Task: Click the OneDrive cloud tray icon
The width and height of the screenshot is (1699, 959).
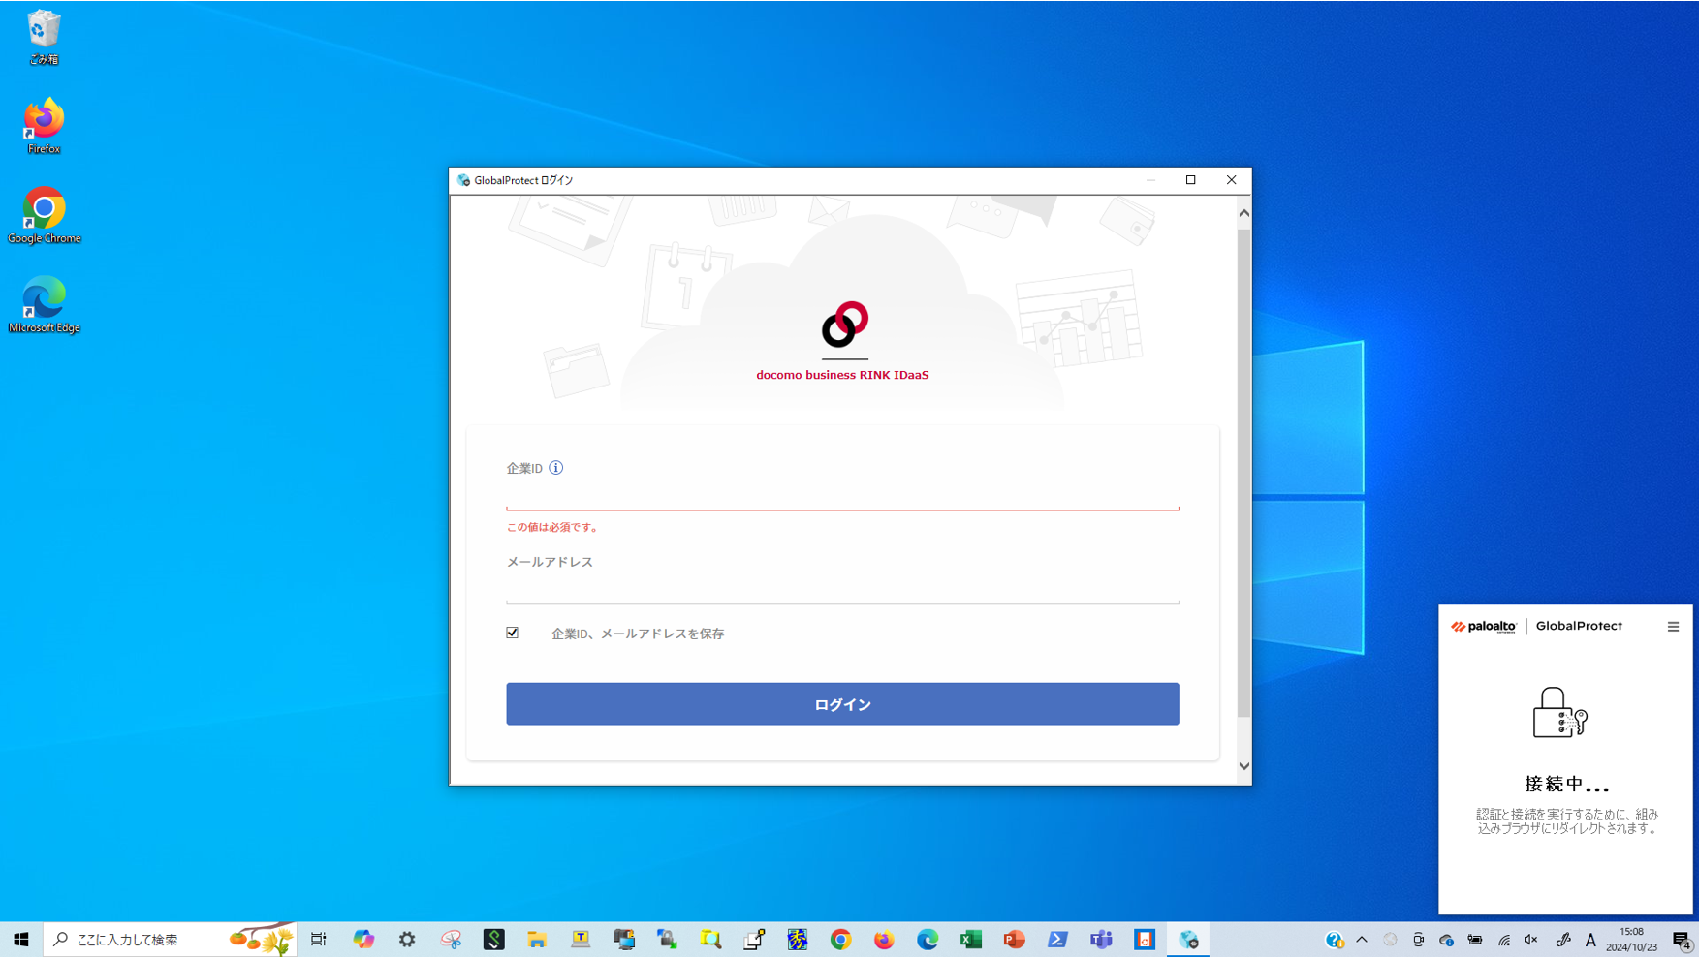Action: [1446, 940]
